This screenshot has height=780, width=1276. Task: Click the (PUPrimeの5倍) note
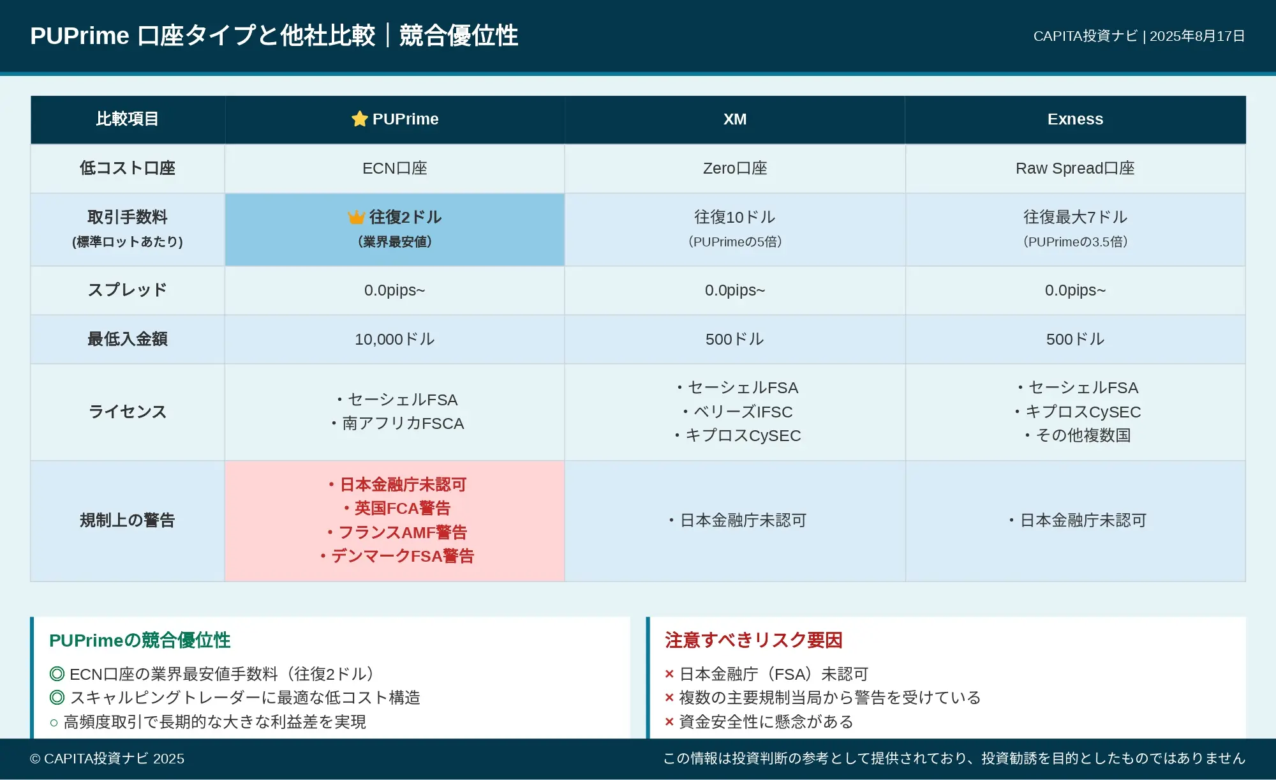735,242
